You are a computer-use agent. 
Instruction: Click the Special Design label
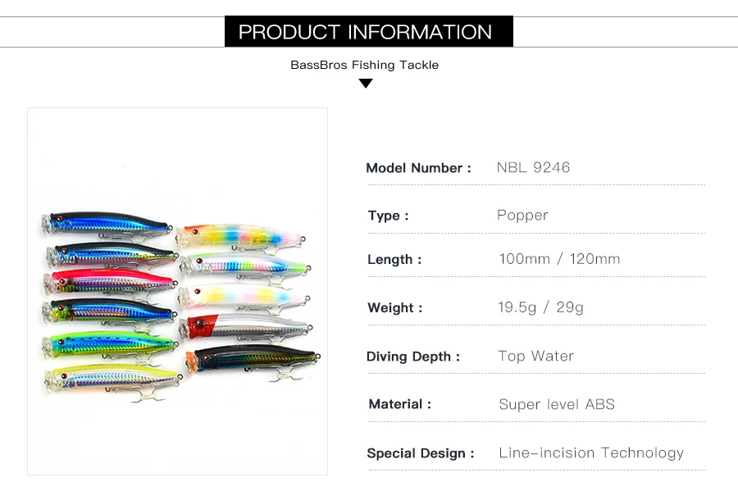[x=420, y=453]
